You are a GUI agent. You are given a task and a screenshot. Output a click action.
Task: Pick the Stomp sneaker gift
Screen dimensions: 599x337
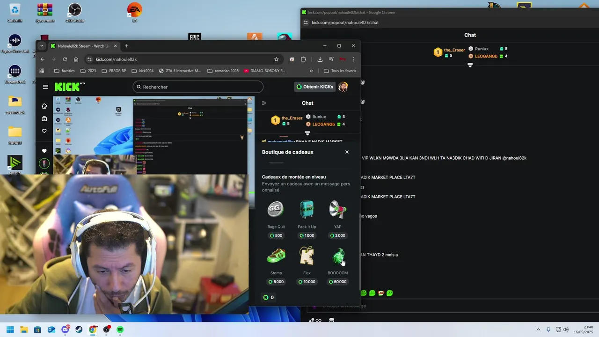(276, 265)
